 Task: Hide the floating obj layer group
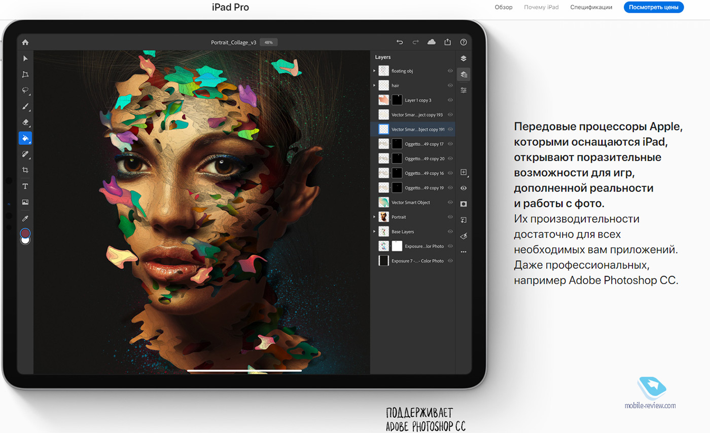click(450, 71)
